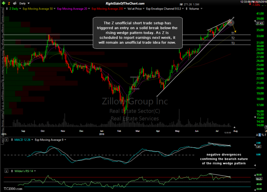Click the current price label 37.43

259,23
